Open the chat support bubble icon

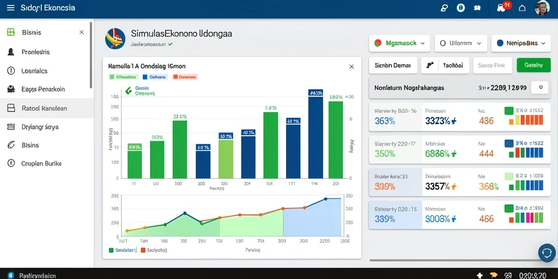click(546, 253)
